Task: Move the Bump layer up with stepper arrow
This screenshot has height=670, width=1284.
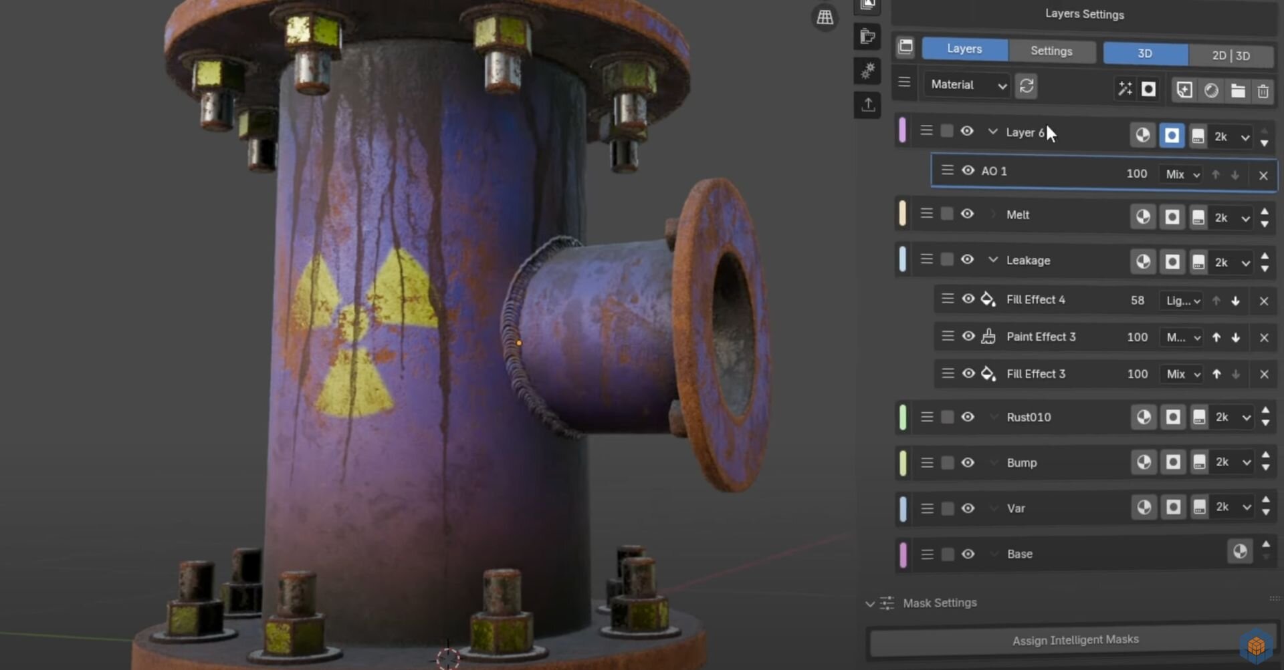Action: 1265,456
